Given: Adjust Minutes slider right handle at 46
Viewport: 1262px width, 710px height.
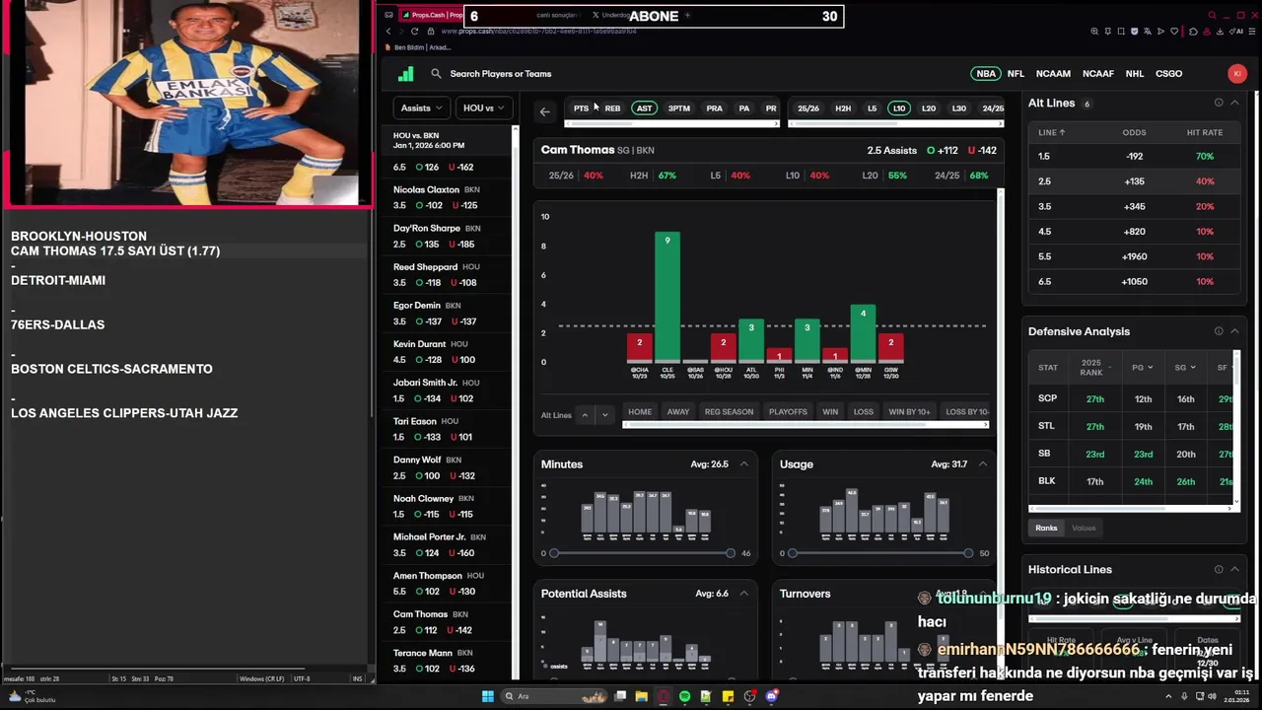Looking at the screenshot, I should pyautogui.click(x=731, y=553).
